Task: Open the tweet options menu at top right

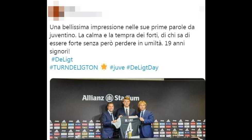Action: click(x=202, y=9)
